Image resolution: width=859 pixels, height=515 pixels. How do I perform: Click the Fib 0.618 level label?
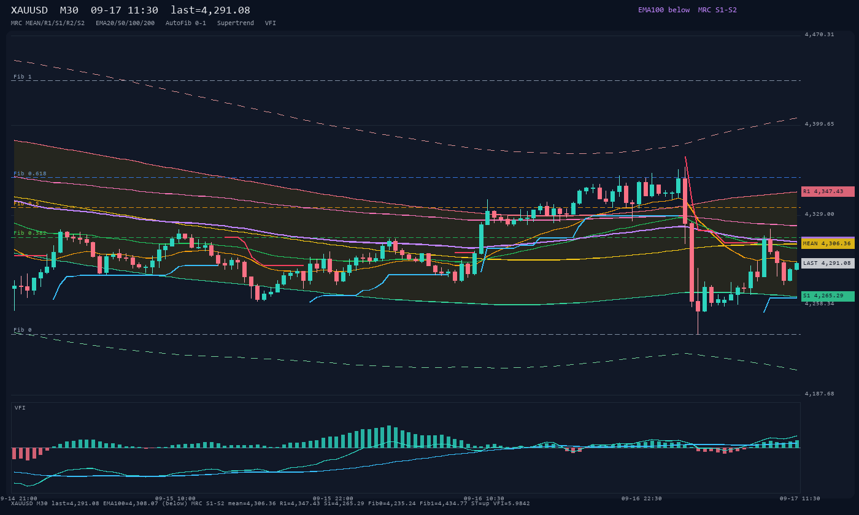point(30,174)
